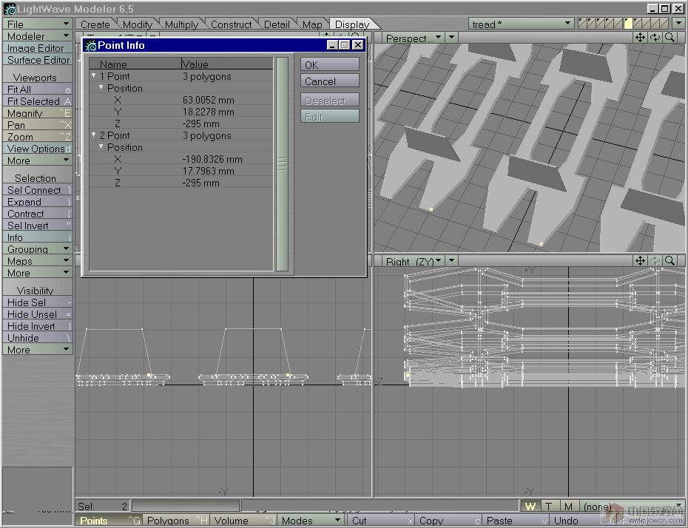Select the highlighted layer 6 button
The image size is (688, 528).
tap(628, 24)
